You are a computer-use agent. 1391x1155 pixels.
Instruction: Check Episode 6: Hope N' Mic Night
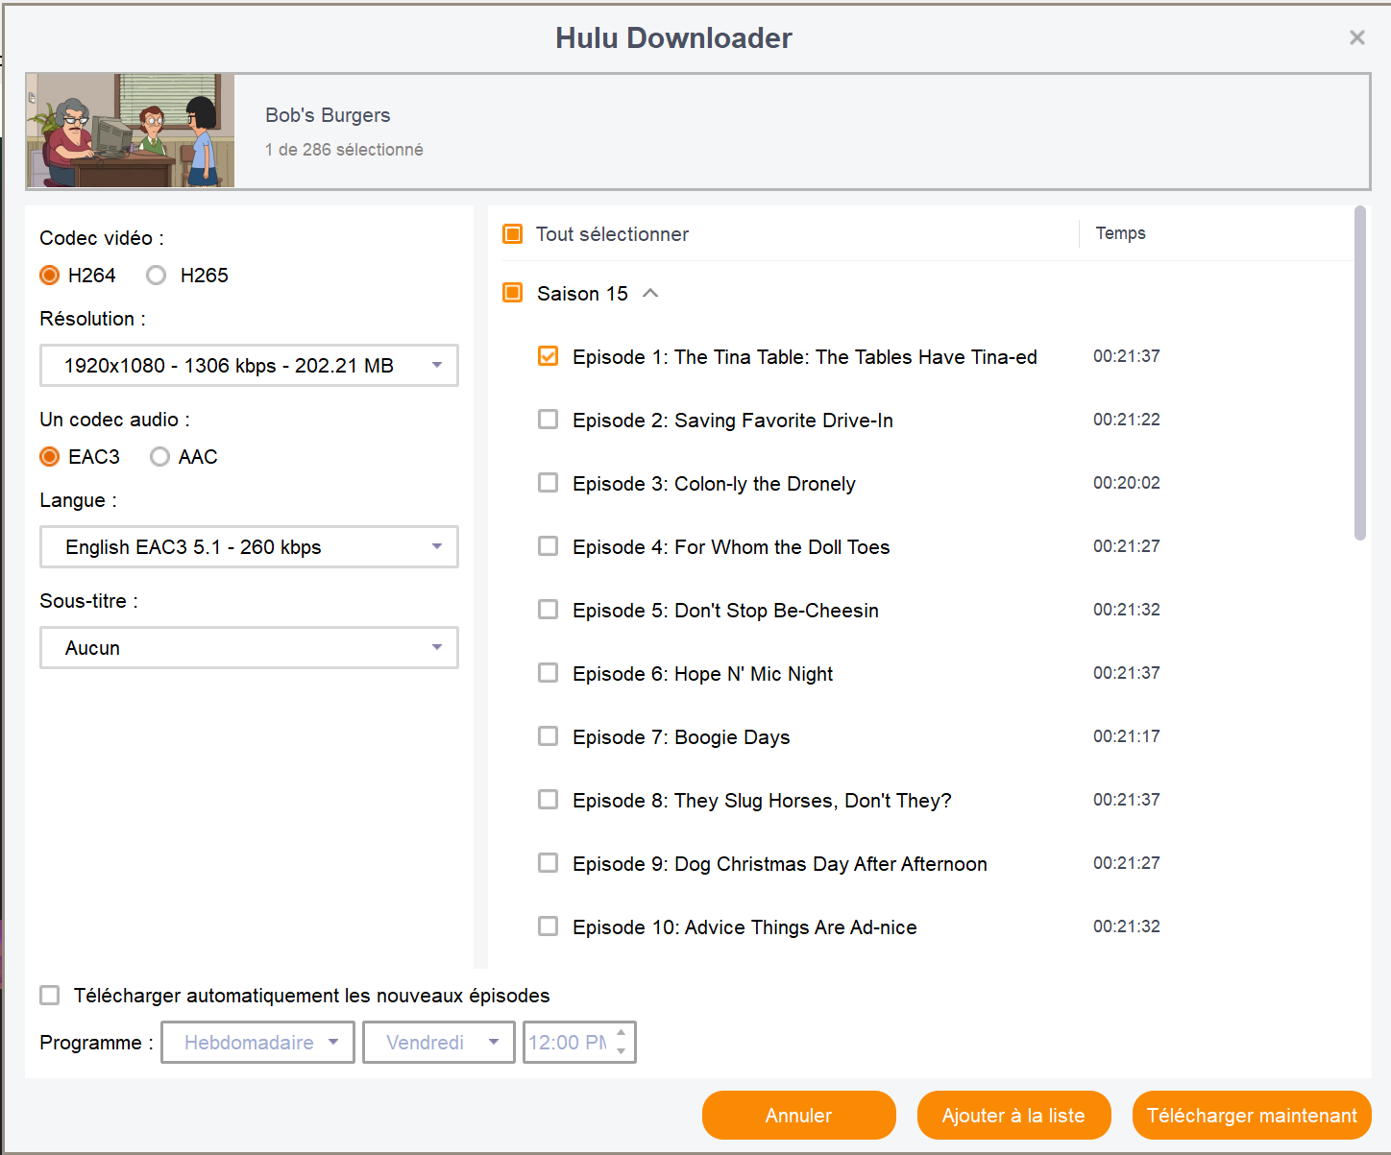(x=548, y=673)
